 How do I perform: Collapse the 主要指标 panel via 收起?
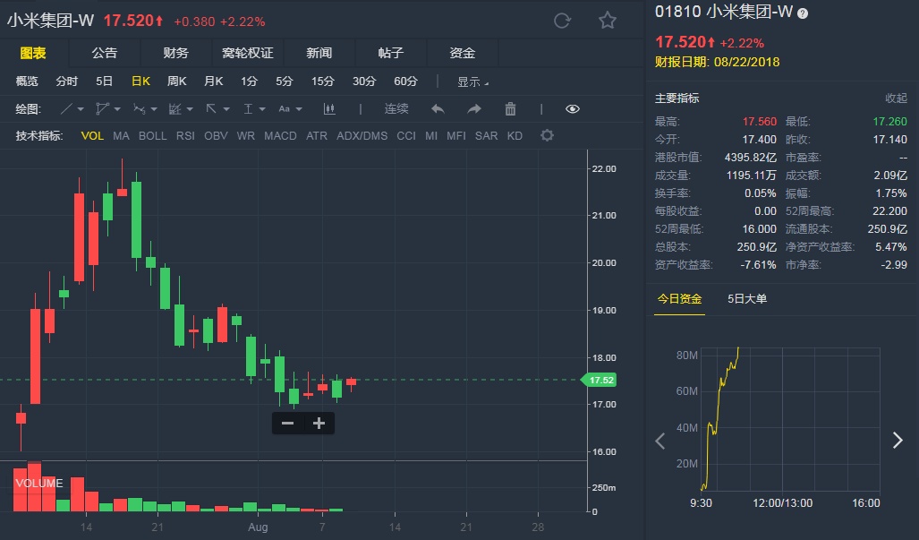[896, 99]
